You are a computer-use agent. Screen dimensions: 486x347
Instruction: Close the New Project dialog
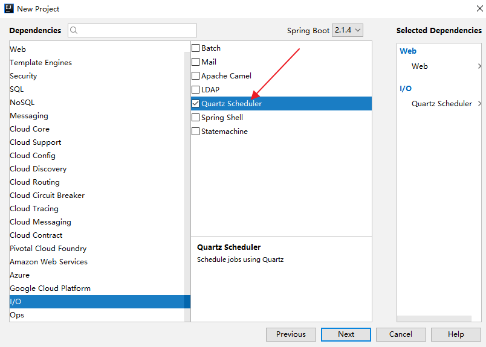point(479,8)
